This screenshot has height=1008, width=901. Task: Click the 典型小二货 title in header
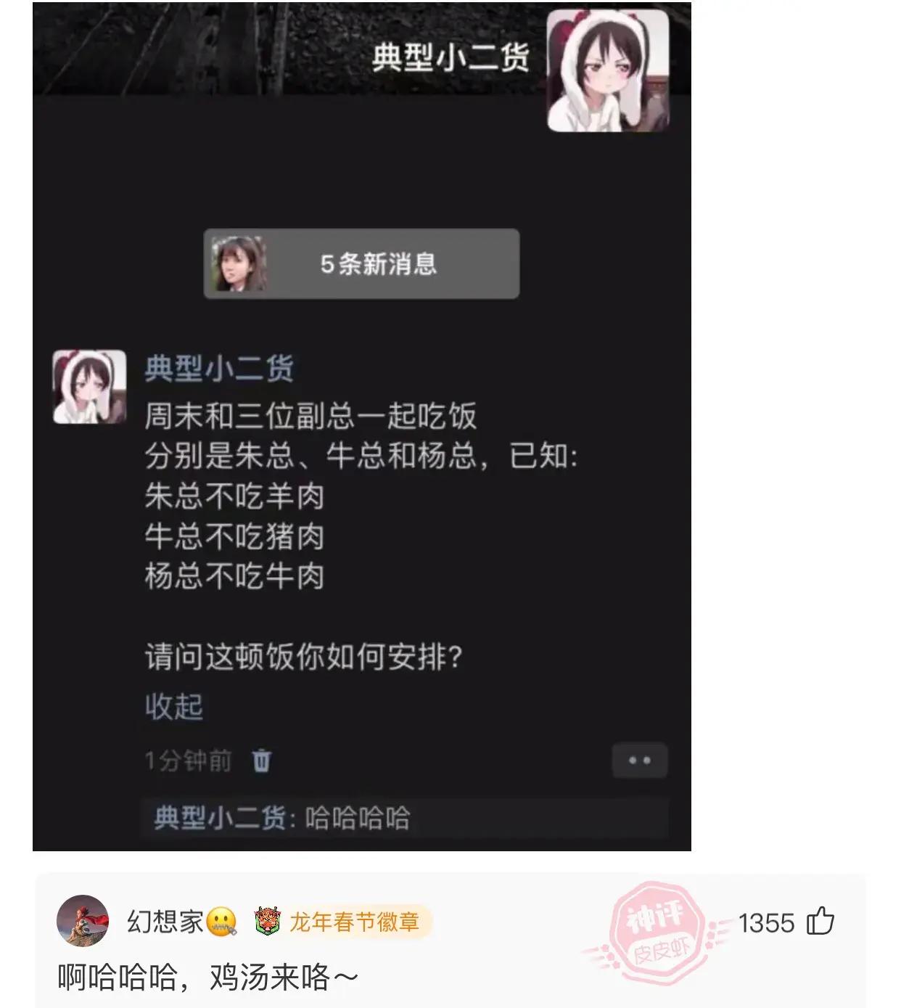coord(450,58)
